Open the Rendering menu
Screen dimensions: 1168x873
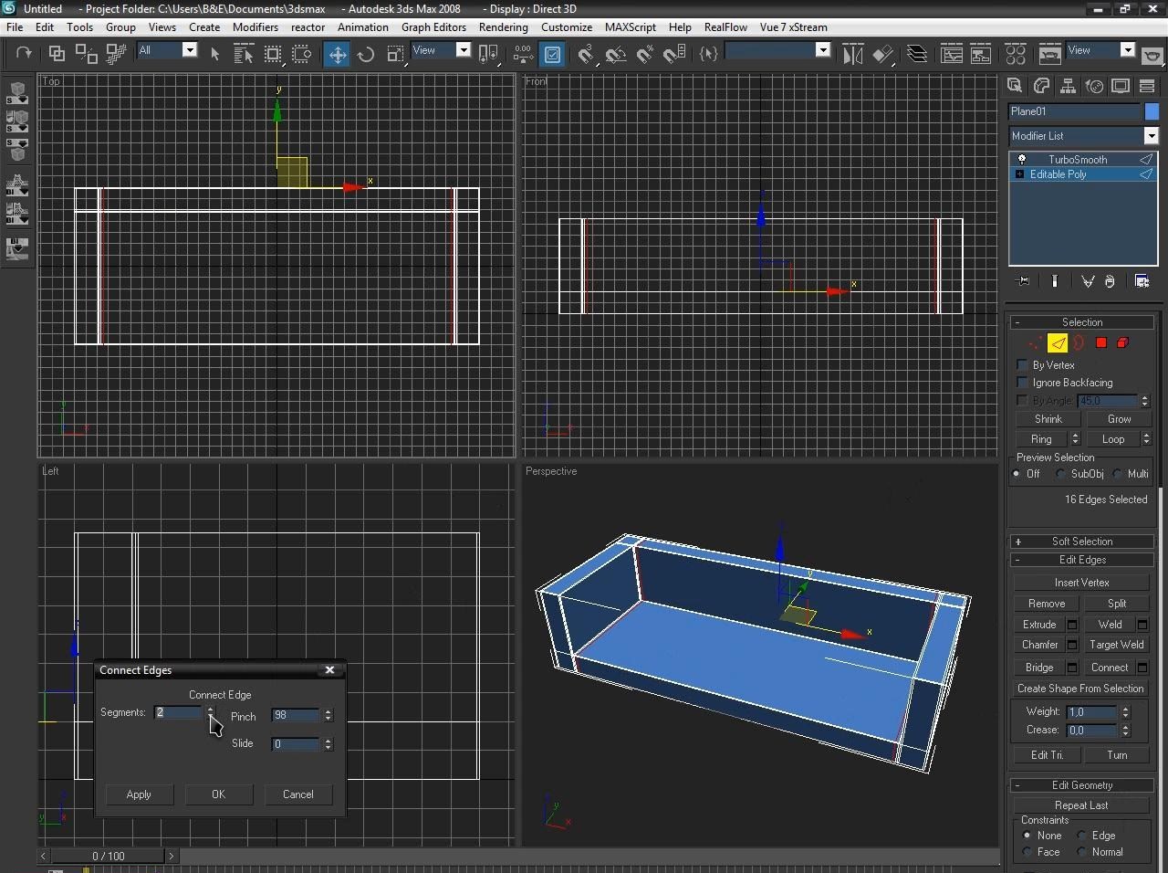pos(503,27)
